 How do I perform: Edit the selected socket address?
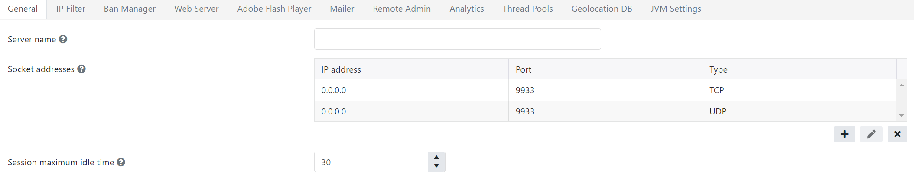[x=871, y=134]
